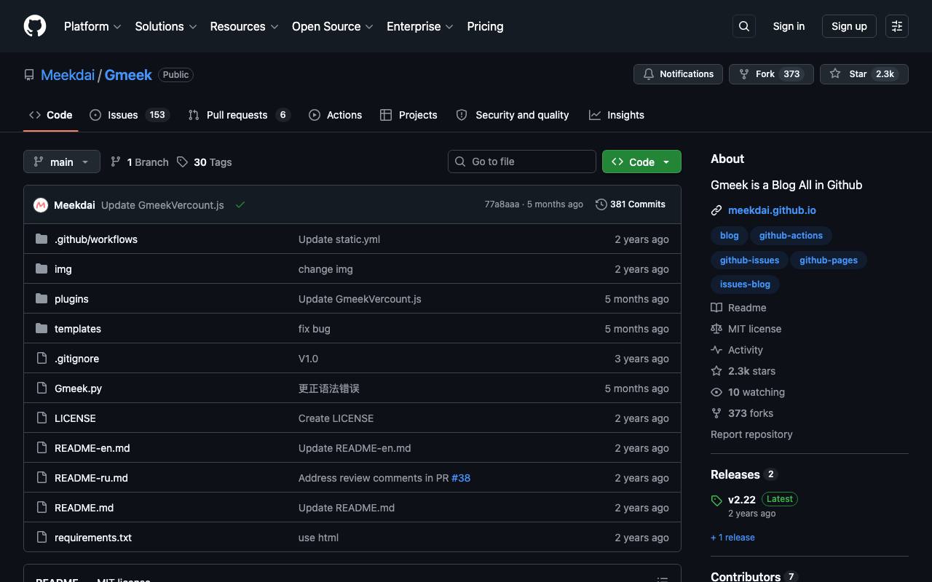Open the 30 Tags list
This screenshot has width=932, height=582.
[204, 162]
